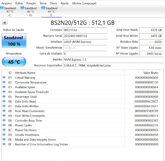Click raw value 000000006C28C7

146,102
